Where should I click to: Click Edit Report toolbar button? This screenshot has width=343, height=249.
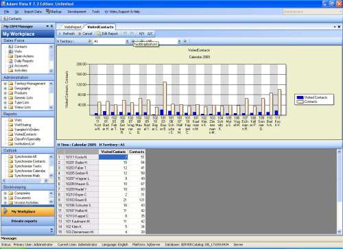pyautogui.click(x=107, y=34)
